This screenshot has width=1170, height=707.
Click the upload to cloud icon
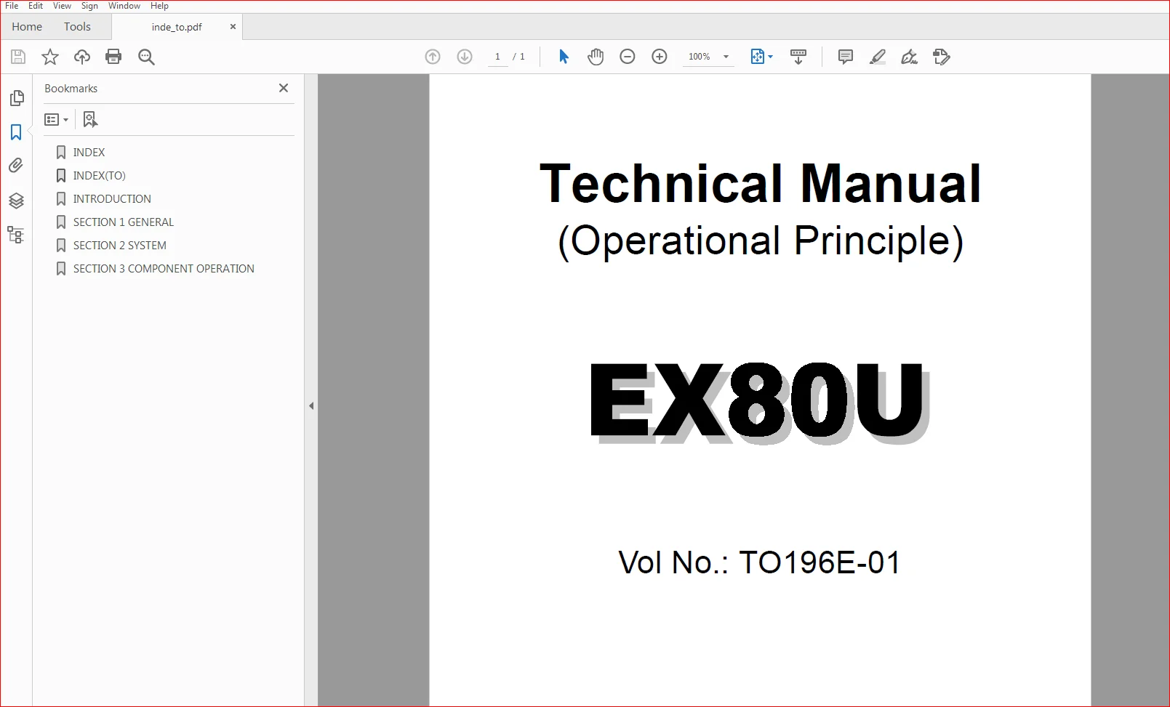[82, 57]
